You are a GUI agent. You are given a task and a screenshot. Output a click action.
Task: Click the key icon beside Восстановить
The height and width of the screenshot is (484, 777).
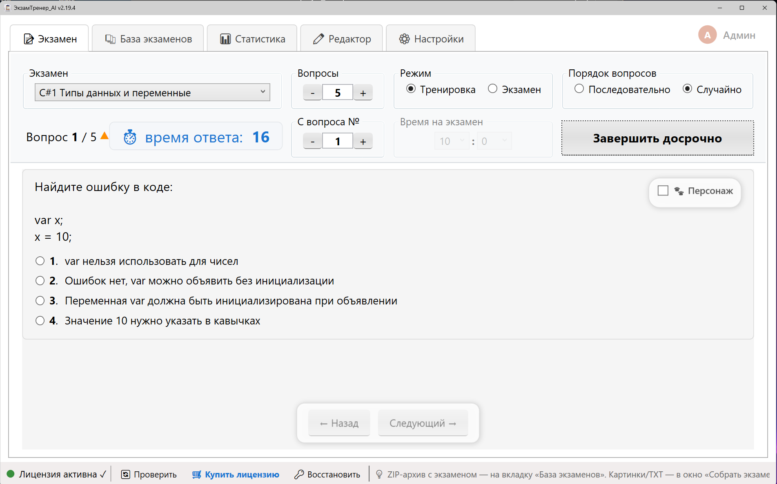[299, 474]
